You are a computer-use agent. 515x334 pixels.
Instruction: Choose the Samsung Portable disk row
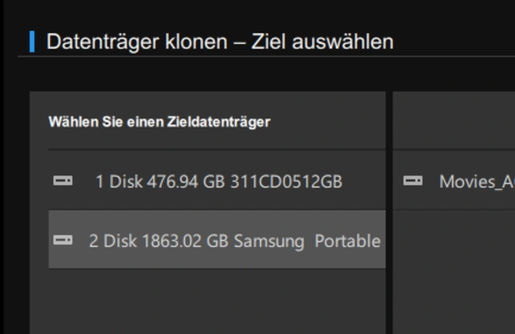coord(217,240)
